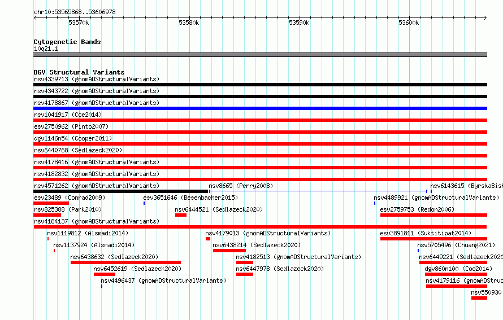Click the nsv4571262 variant label
The width and height of the screenshot is (503, 320).
coord(97,186)
